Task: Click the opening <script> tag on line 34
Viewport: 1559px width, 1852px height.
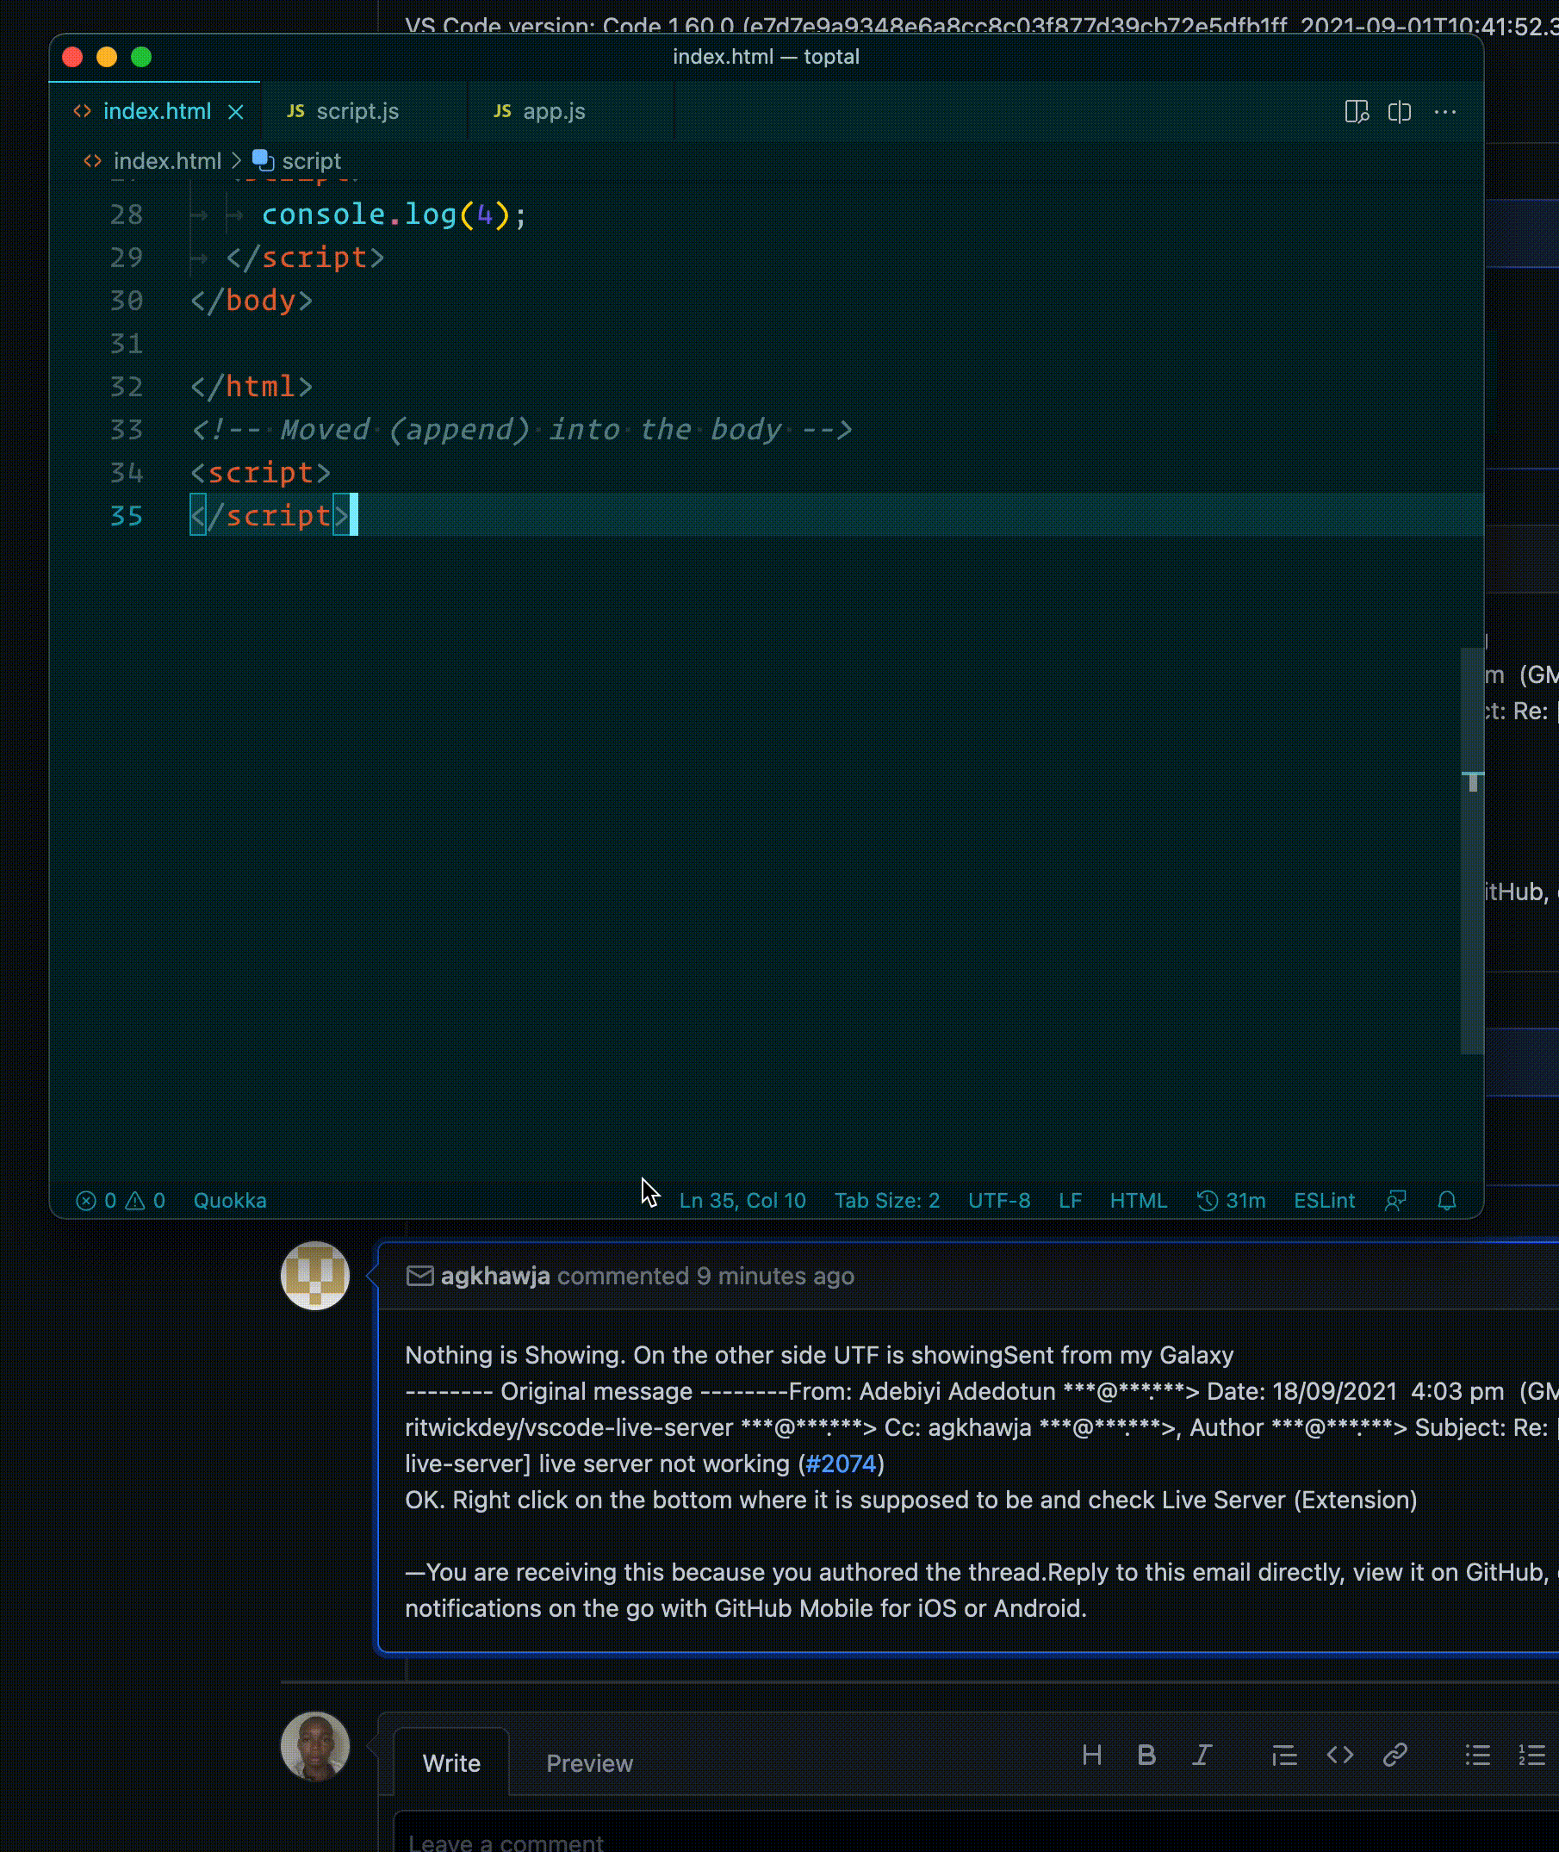Action: (261, 473)
